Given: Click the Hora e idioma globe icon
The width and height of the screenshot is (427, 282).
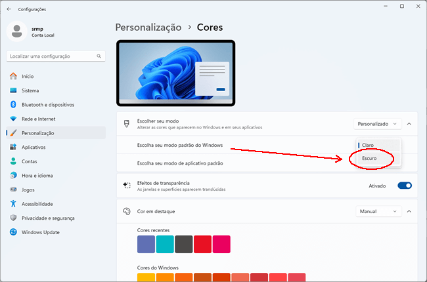Looking at the screenshot, I should tap(13, 175).
